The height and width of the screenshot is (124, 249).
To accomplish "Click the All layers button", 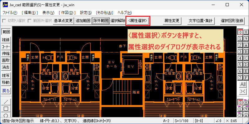I will tap(243, 84).
